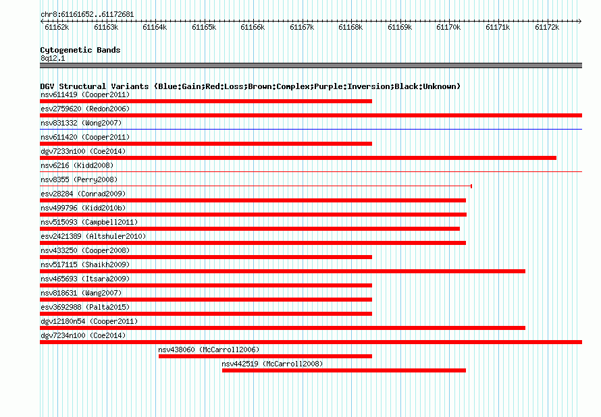Click the nsv611419 (Cooper2011) variant label
The width and height of the screenshot is (601, 417).
point(85,94)
